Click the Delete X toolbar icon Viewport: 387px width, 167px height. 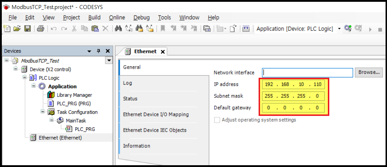click(105, 29)
